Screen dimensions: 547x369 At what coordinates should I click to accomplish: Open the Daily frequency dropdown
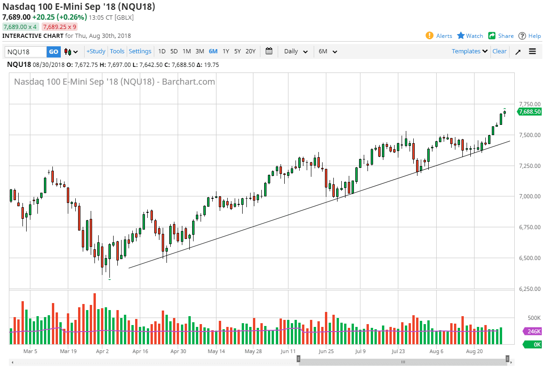click(x=295, y=51)
